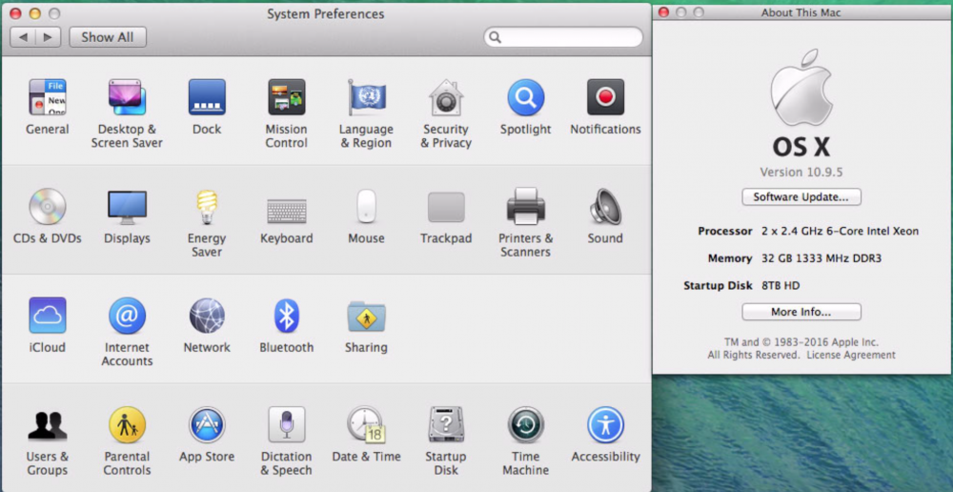Close the About This Mac window

coord(663,12)
